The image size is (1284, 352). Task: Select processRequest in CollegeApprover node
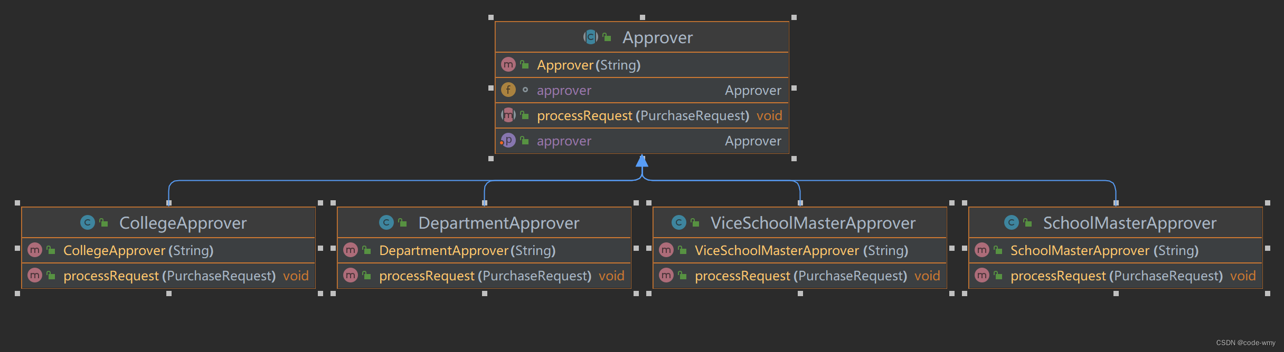click(x=169, y=276)
